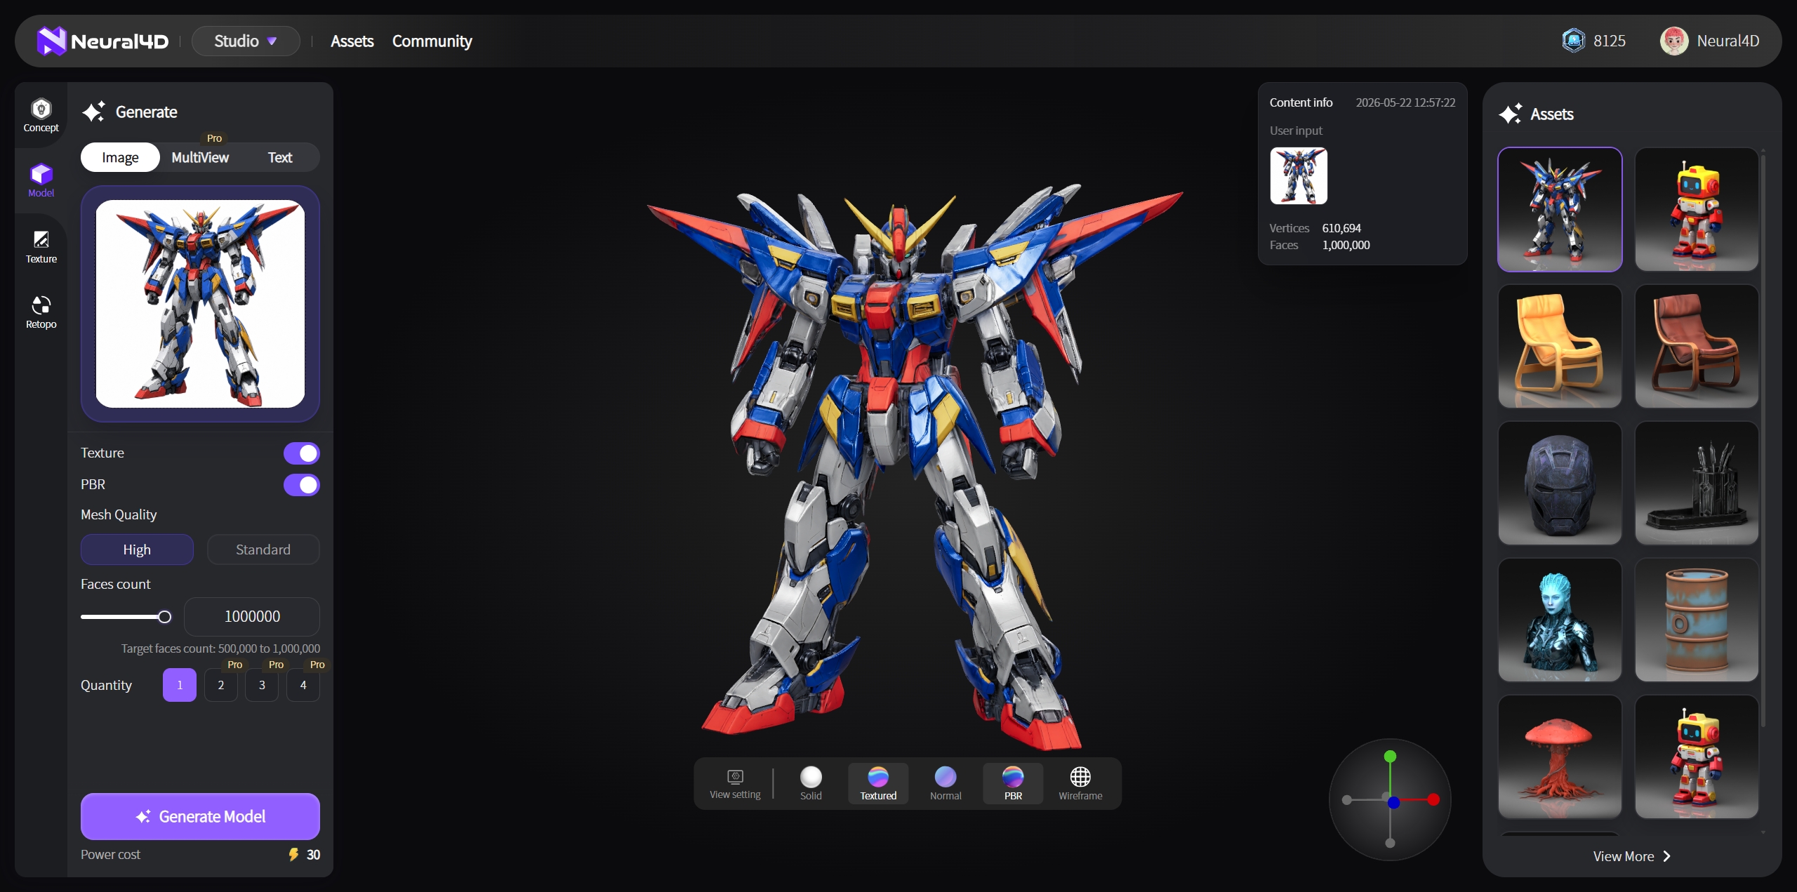Click blue Z-axis dot on gizmo

pyautogui.click(x=1394, y=802)
